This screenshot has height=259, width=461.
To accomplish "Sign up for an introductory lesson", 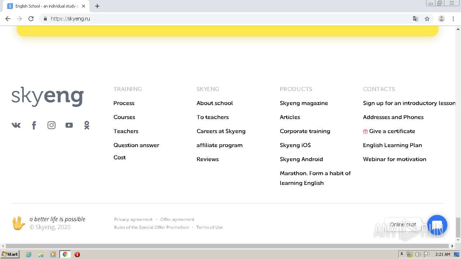I will click(409, 103).
